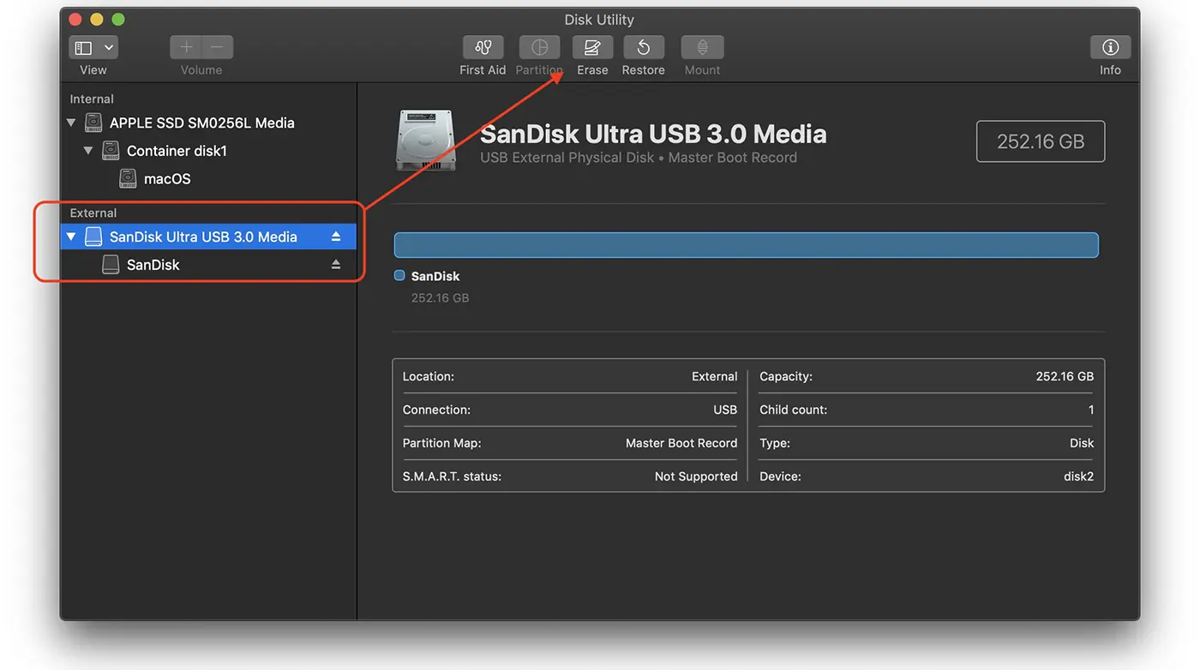Click the SanDisk Ultra external drive icon
1200x670 pixels.
93,236
